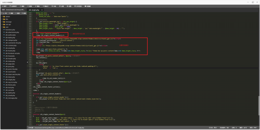Expand the rest-api folder

8,24
